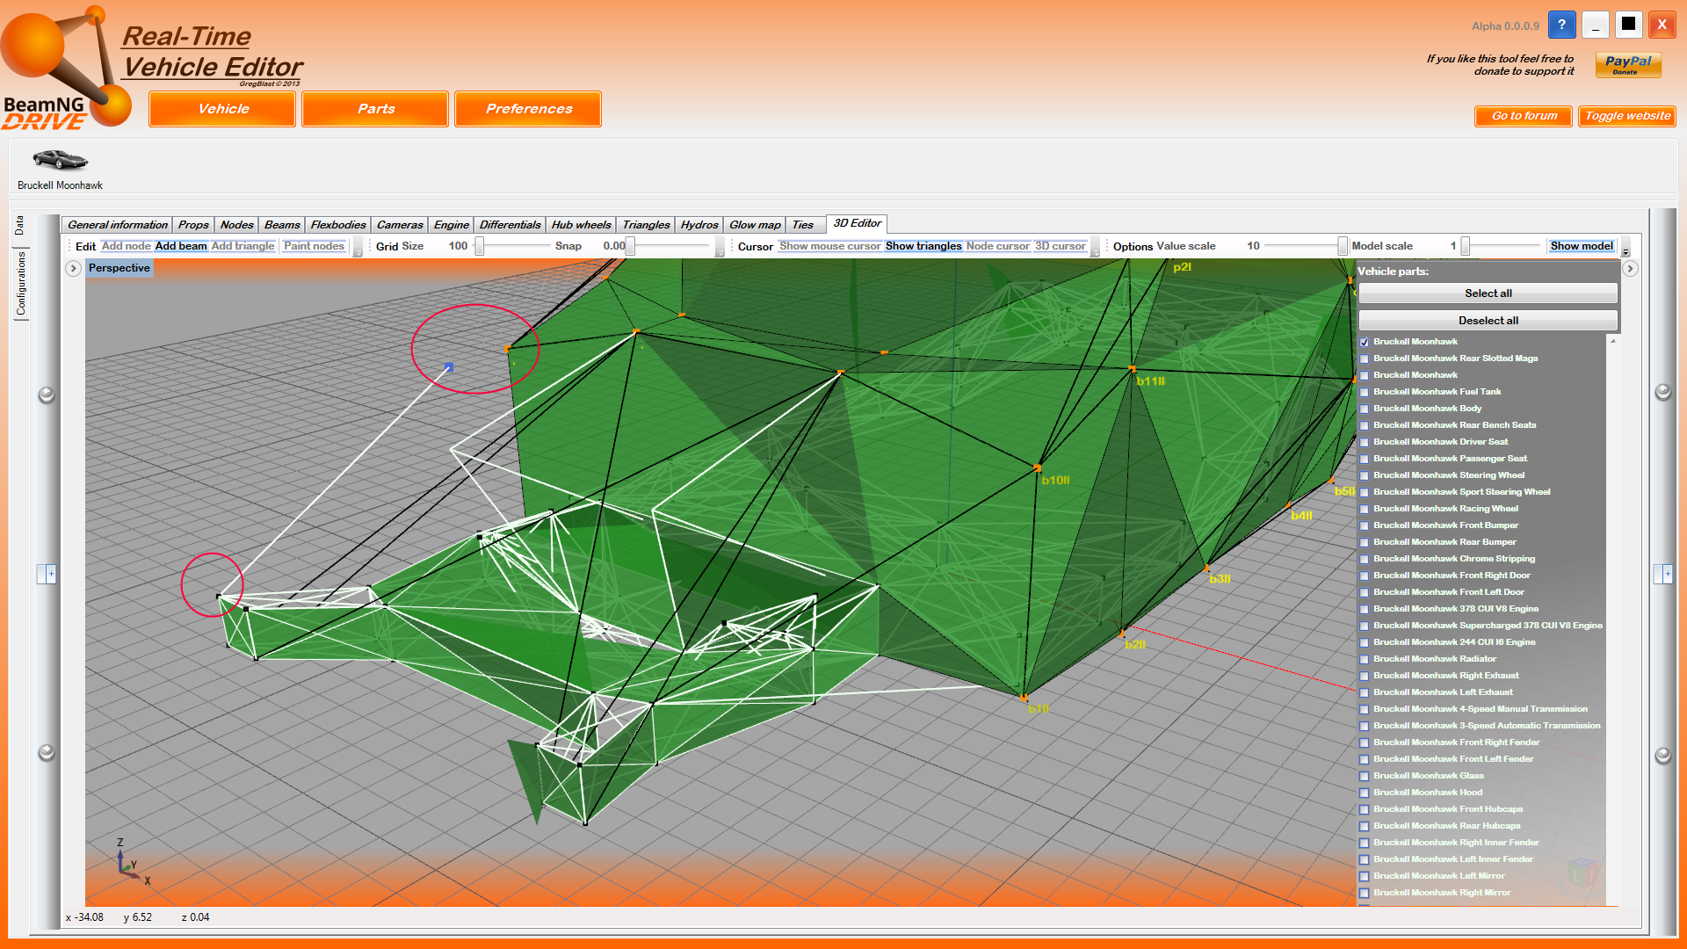The image size is (1687, 949).
Task: Click the Go to forum button
Action: (1524, 116)
